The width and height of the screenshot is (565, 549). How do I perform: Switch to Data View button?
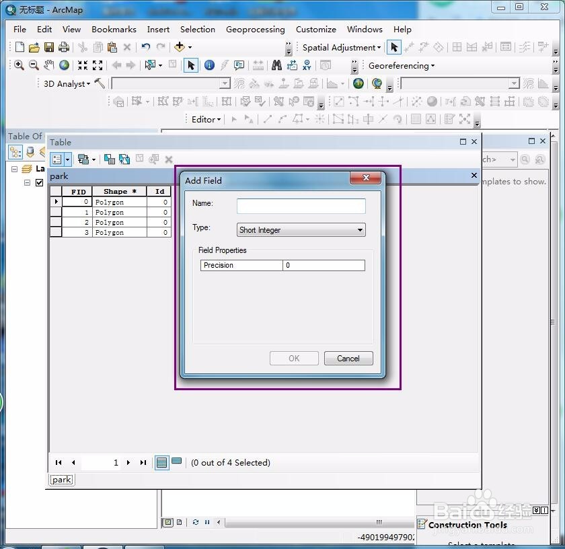(168, 522)
